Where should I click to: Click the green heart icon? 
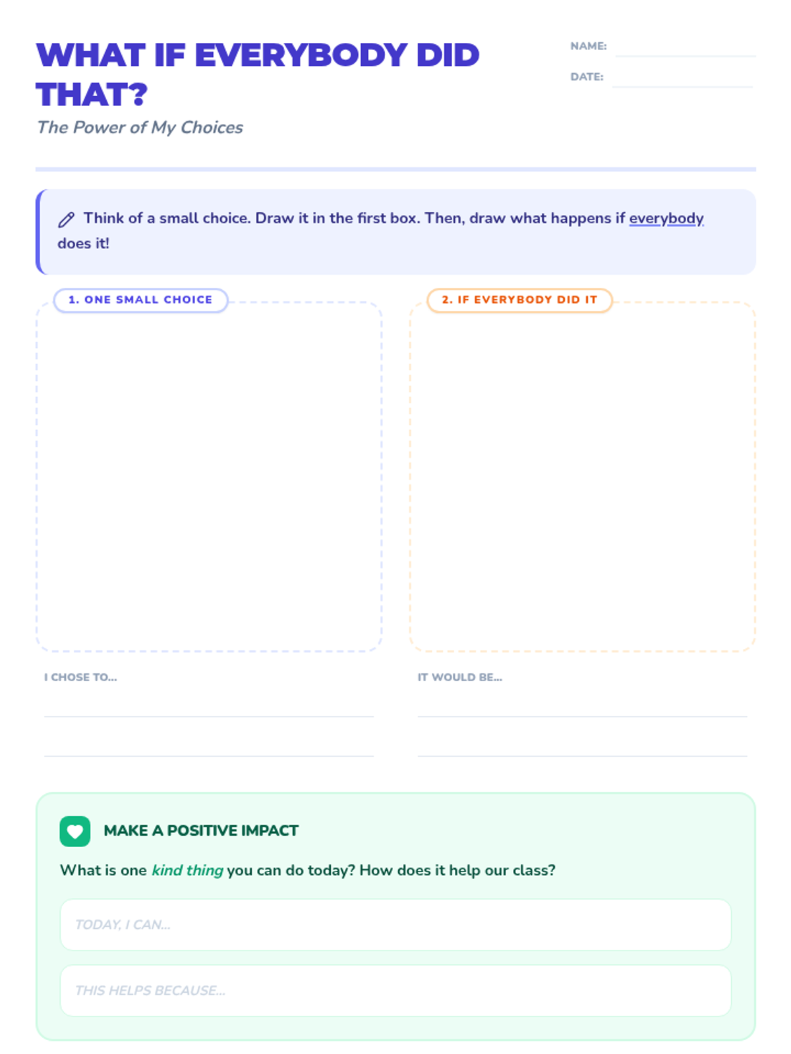(75, 831)
